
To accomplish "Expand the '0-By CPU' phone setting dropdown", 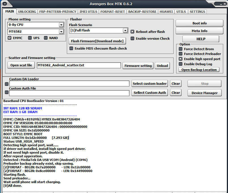I will (x=61, y=25).
